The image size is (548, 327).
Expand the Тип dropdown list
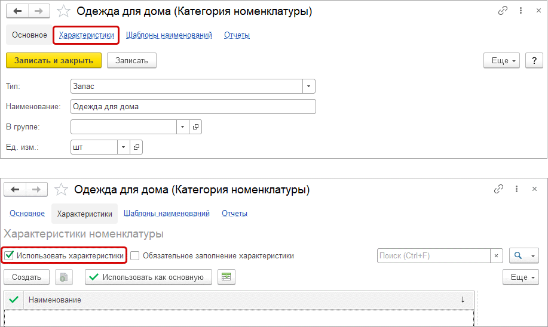click(x=308, y=86)
